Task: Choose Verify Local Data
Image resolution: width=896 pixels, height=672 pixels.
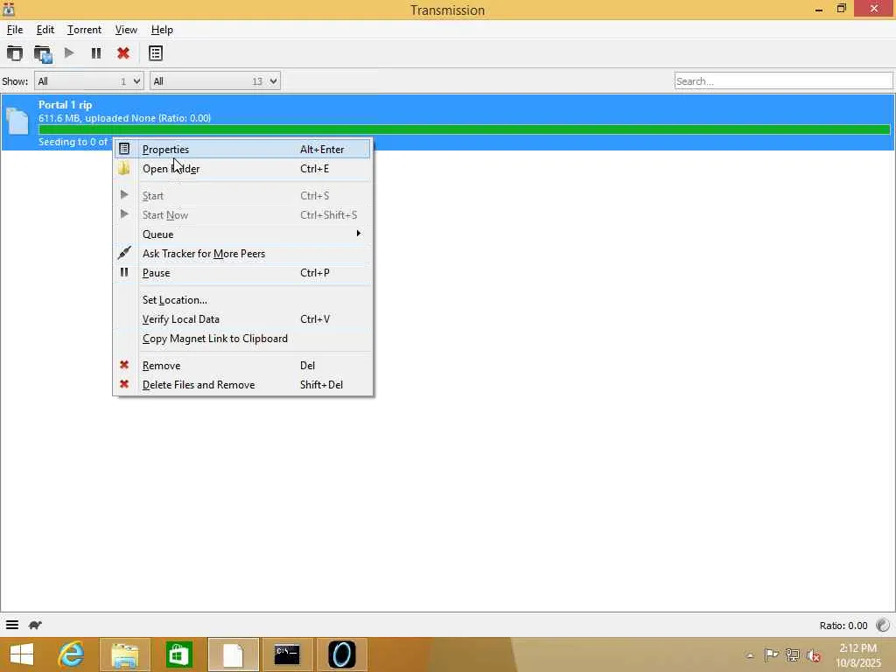Action: [x=243, y=319]
